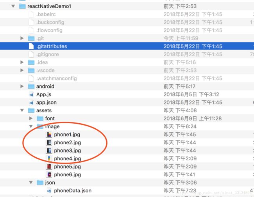Expand the .idea folder triangle

[22, 62]
